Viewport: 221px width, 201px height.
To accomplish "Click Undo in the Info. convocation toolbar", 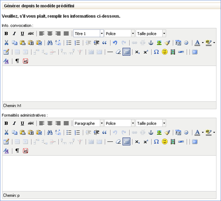I will (115, 43).
